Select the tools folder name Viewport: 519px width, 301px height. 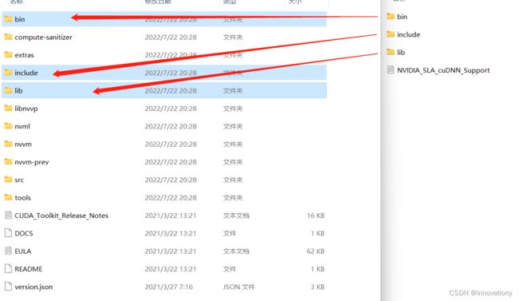click(x=23, y=198)
